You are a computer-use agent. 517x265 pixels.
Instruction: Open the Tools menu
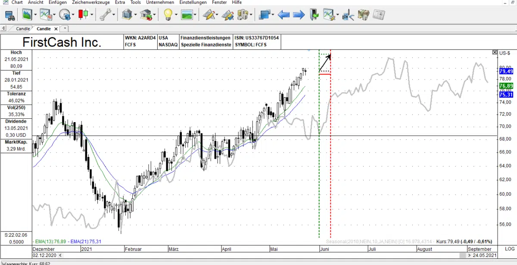(x=136, y=3)
